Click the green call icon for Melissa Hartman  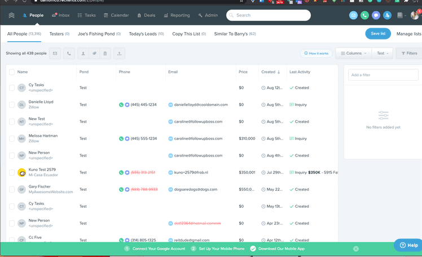(121, 139)
